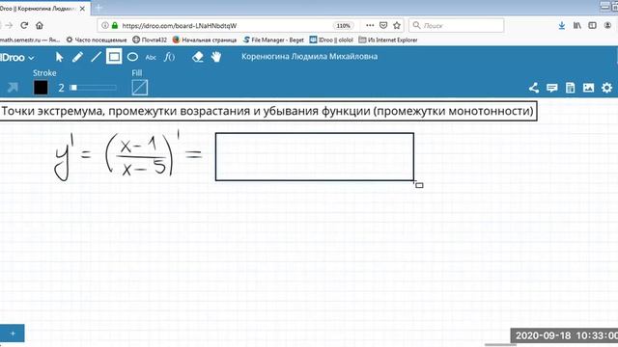Select the Rectangle shape tool

[x=114, y=57]
